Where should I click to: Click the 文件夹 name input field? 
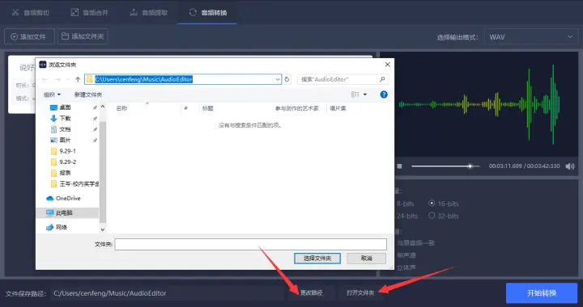(x=250, y=244)
